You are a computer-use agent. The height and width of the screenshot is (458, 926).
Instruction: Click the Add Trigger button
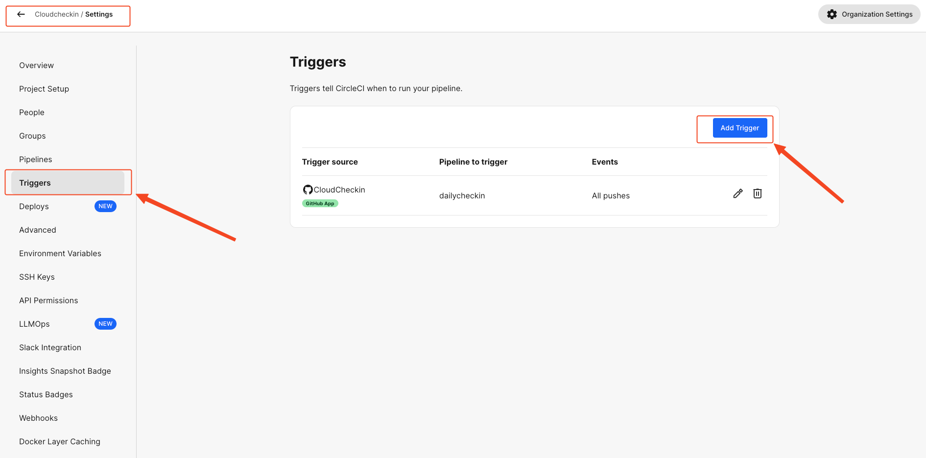[740, 128]
